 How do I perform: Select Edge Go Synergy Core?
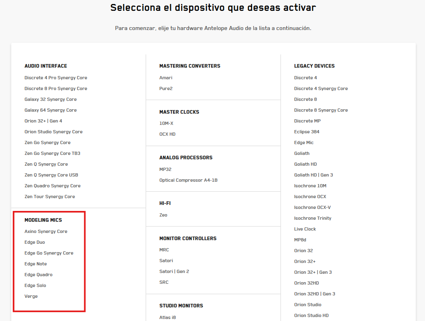click(x=49, y=253)
